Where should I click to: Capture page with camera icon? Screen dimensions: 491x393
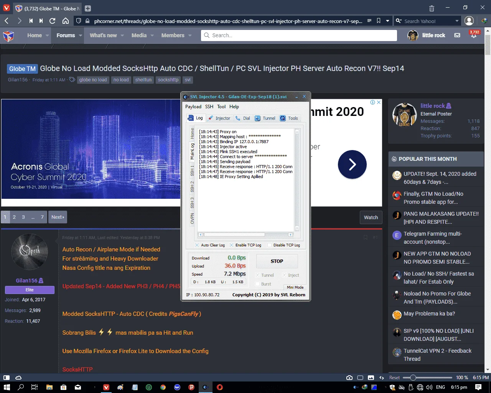[x=349, y=378]
